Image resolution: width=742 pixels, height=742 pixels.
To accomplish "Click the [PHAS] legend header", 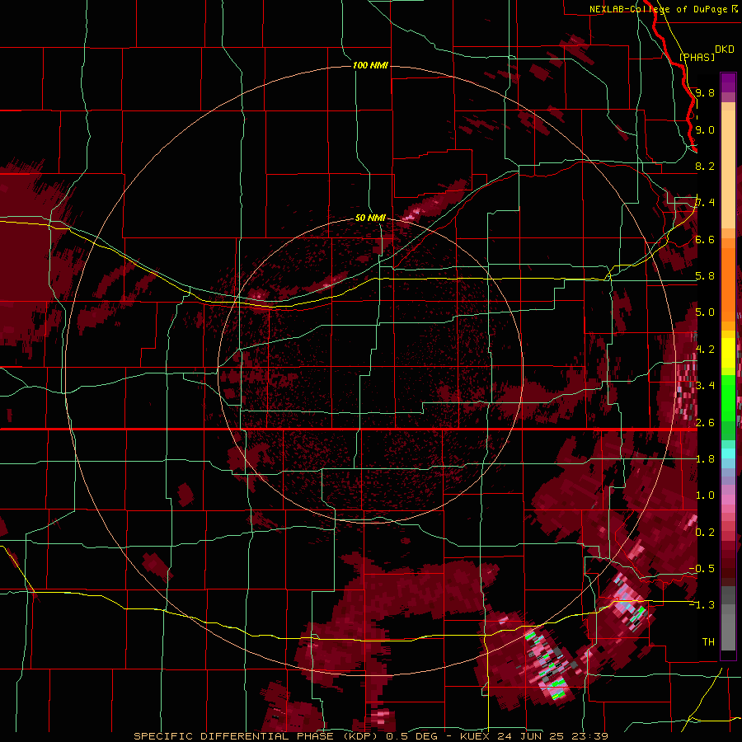I will click(x=697, y=57).
